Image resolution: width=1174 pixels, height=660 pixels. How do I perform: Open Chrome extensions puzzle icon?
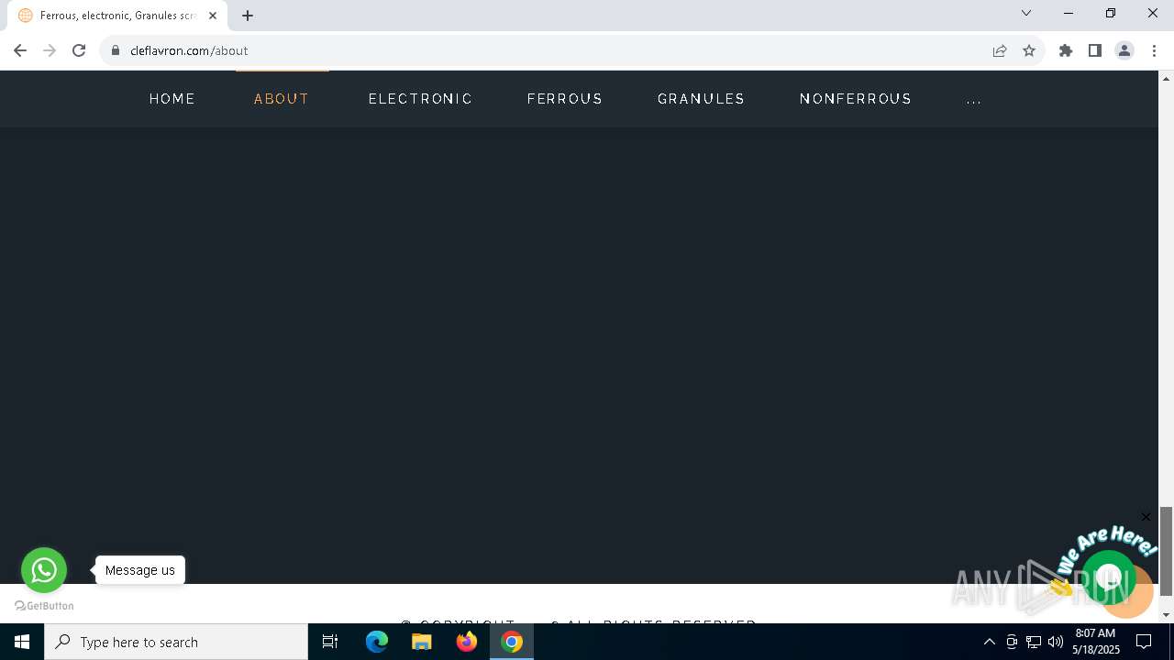[x=1066, y=50]
